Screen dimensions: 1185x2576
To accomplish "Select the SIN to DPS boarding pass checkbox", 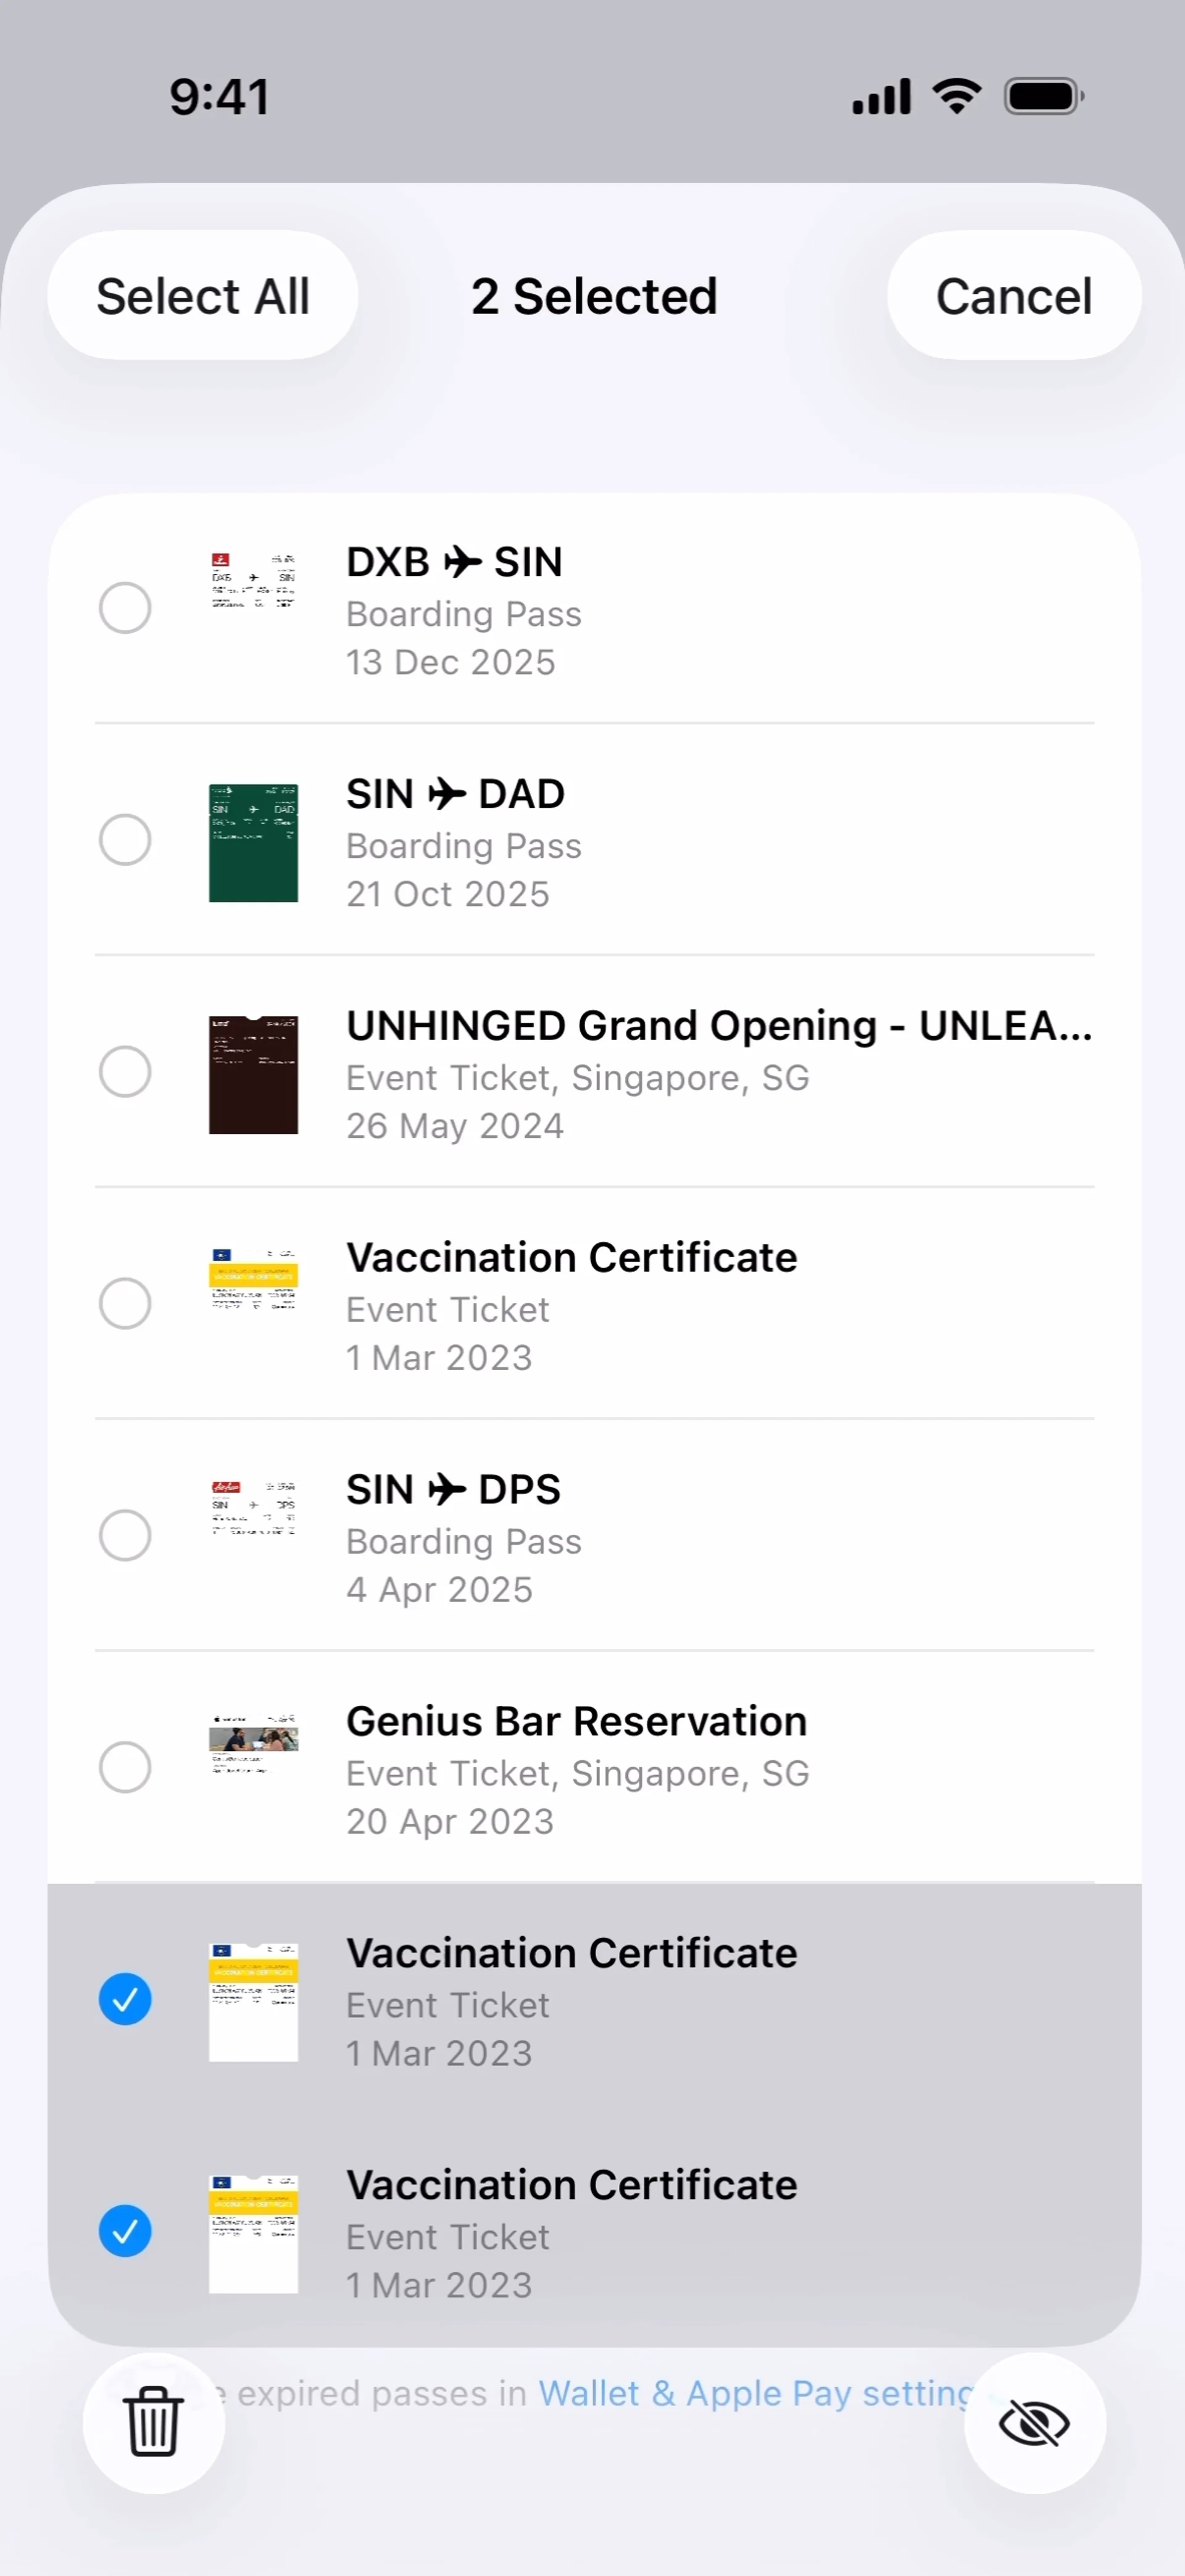I will point(125,1535).
